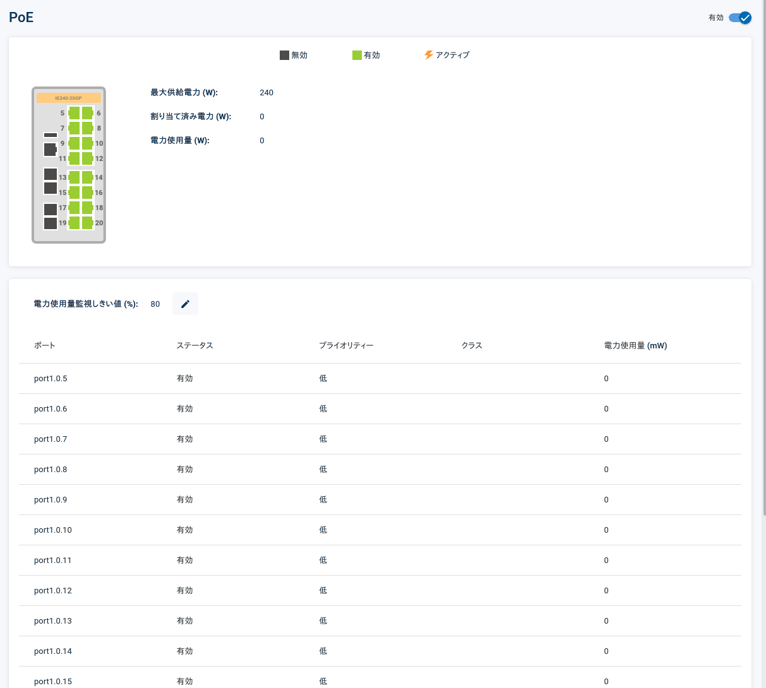Click the orange lightning アクティブ legend icon
This screenshot has width=766, height=688.
tap(429, 55)
